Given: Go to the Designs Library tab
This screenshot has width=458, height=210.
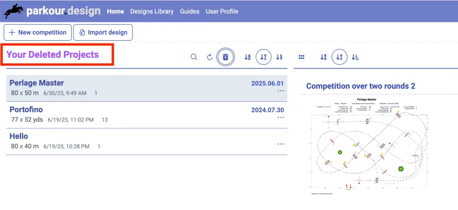Looking at the screenshot, I should (152, 11).
